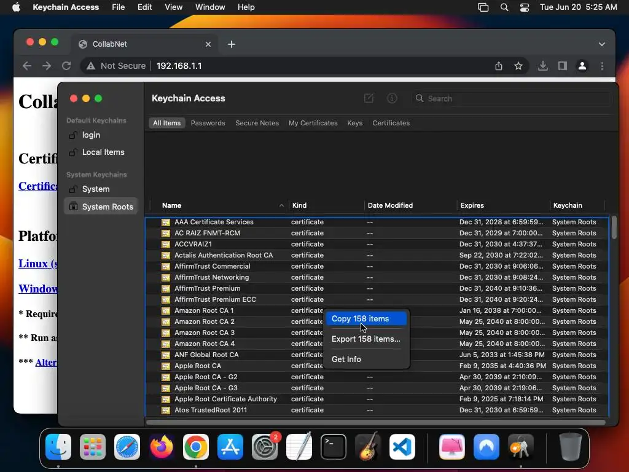Click the share icon in Chrome address bar
629x472 pixels.
click(499, 66)
